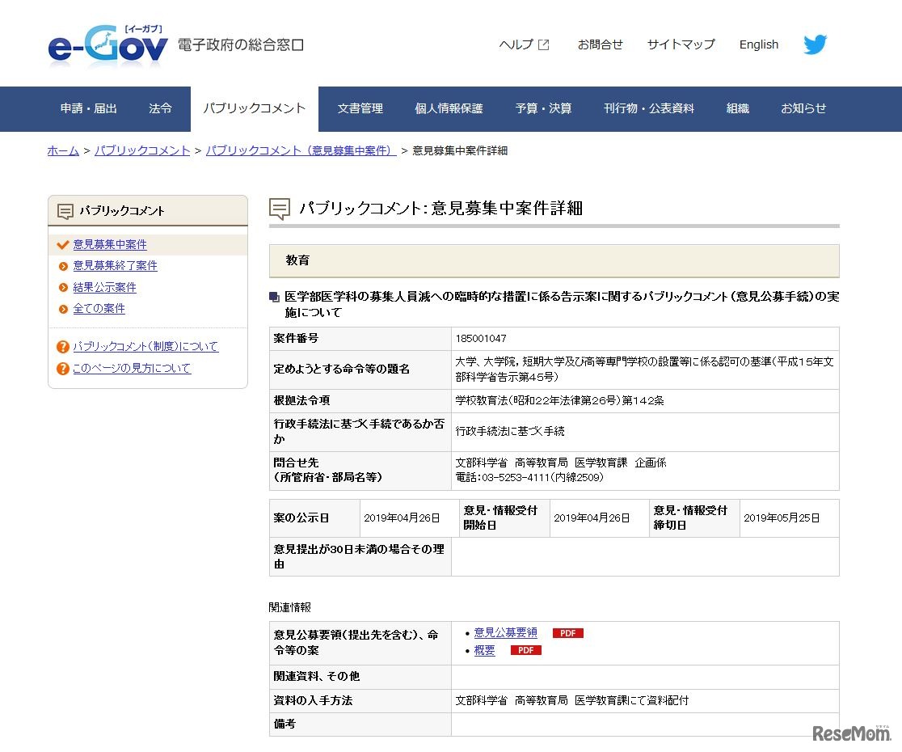This screenshot has height=752, width=902.
Task: Click the question mark icon beside パブリックコメント(制度)について
Action: pyautogui.click(x=63, y=347)
